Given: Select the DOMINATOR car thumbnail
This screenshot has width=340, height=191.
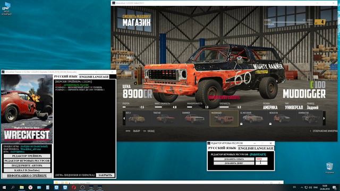Looking at the screenshot, I should point(310,119).
